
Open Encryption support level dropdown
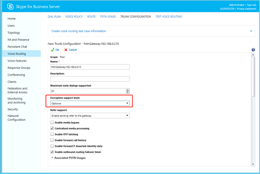click(90, 103)
